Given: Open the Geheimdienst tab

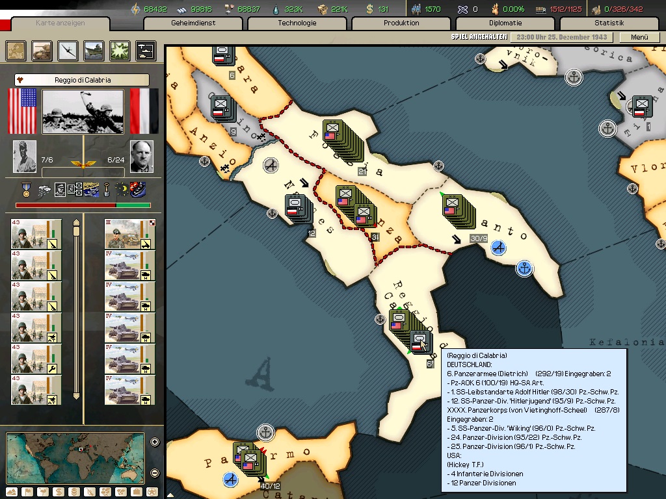Looking at the screenshot, I should tap(193, 23).
